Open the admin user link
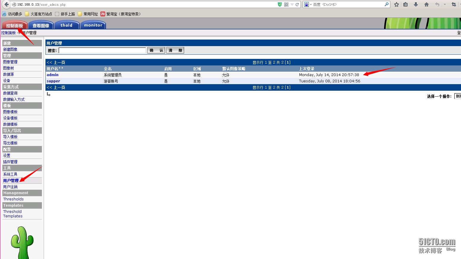Screen dimensions: 461x259 click(x=53, y=75)
